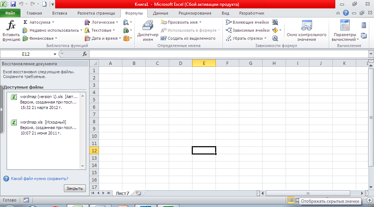Image resolution: width=374 pixels, height=207 pixels.
Task: Switch to the Главная tab
Action: [34, 13]
